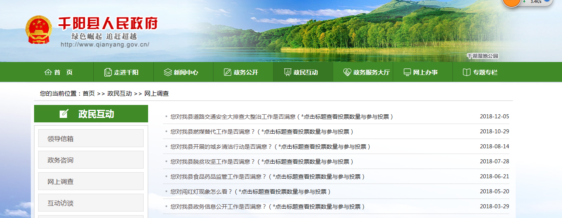Open the 燃煤替代工作 survey
Image resolution: width=562 pixels, height=218 pixels.
(262, 132)
